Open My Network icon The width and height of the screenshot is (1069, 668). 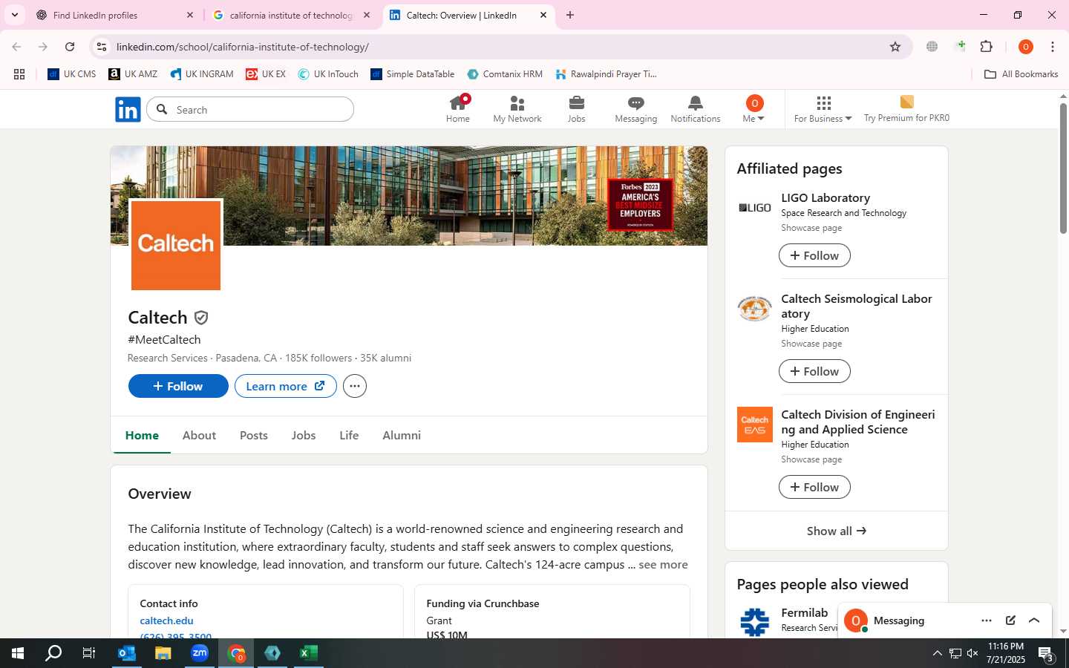517,109
